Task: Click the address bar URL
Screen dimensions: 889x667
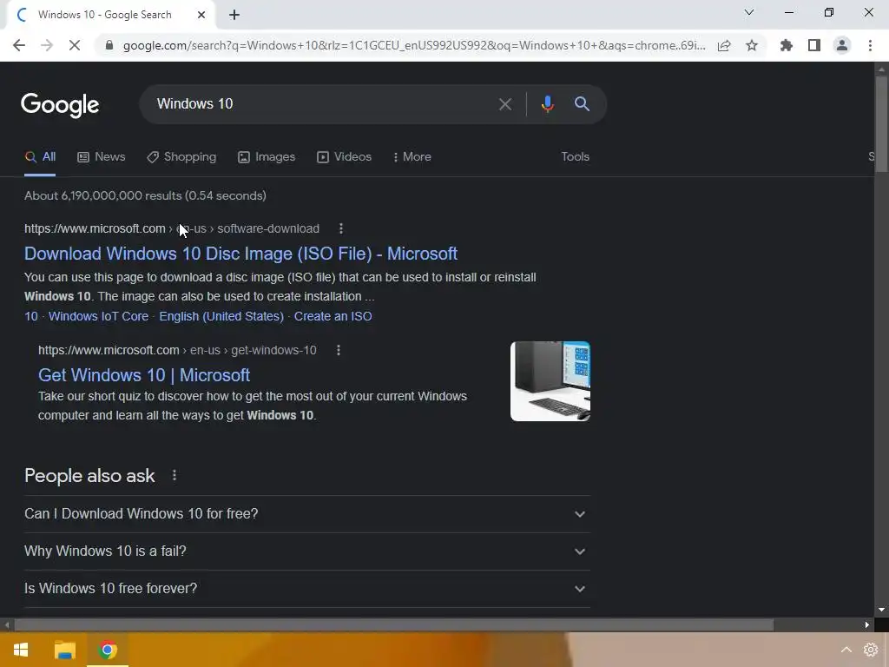Action: [414, 45]
